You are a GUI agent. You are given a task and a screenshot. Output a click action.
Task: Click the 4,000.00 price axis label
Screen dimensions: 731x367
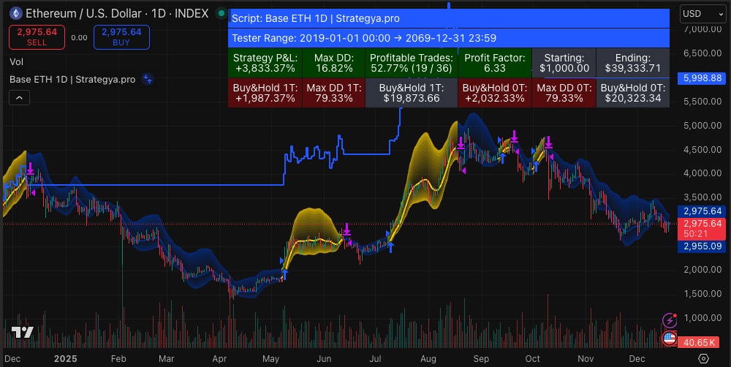702,173
